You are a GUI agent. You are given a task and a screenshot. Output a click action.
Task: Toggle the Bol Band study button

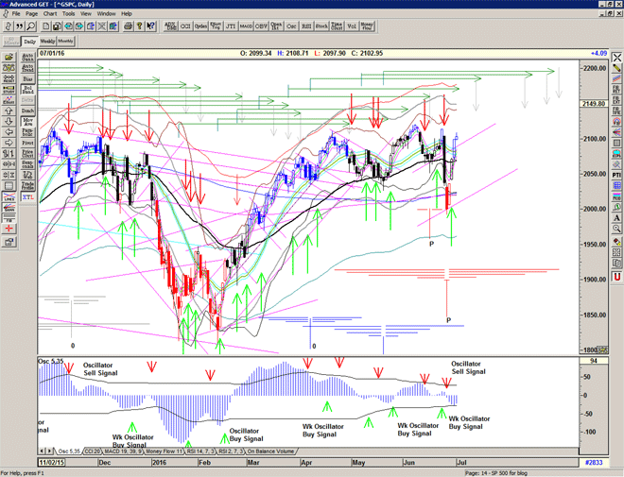pos(27,91)
